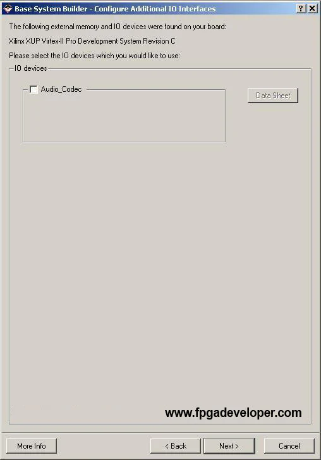Click inside the empty Audio_Codec group box
Screen dimensions: 321x460
124,117
